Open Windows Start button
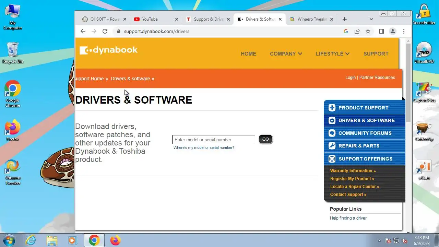 click(x=9, y=240)
